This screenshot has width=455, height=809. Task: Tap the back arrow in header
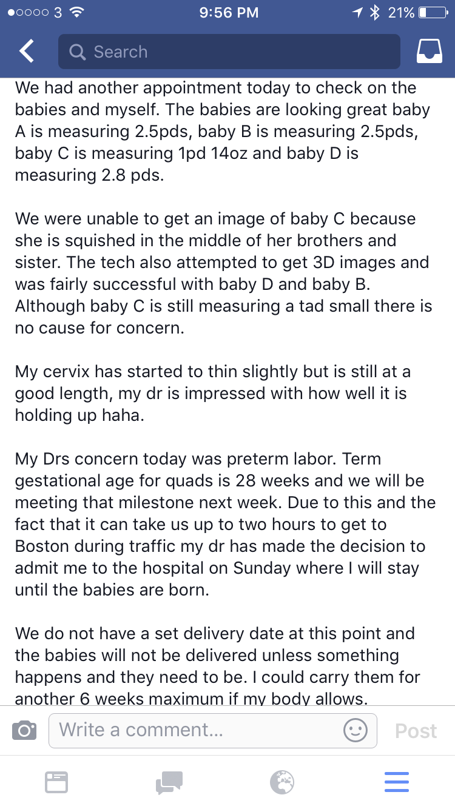[27, 52]
